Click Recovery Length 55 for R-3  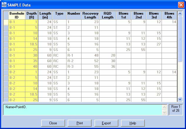point(90,67)
